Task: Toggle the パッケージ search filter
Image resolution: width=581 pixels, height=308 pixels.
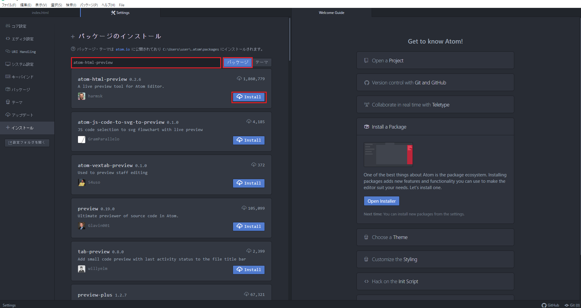Action: (x=237, y=62)
